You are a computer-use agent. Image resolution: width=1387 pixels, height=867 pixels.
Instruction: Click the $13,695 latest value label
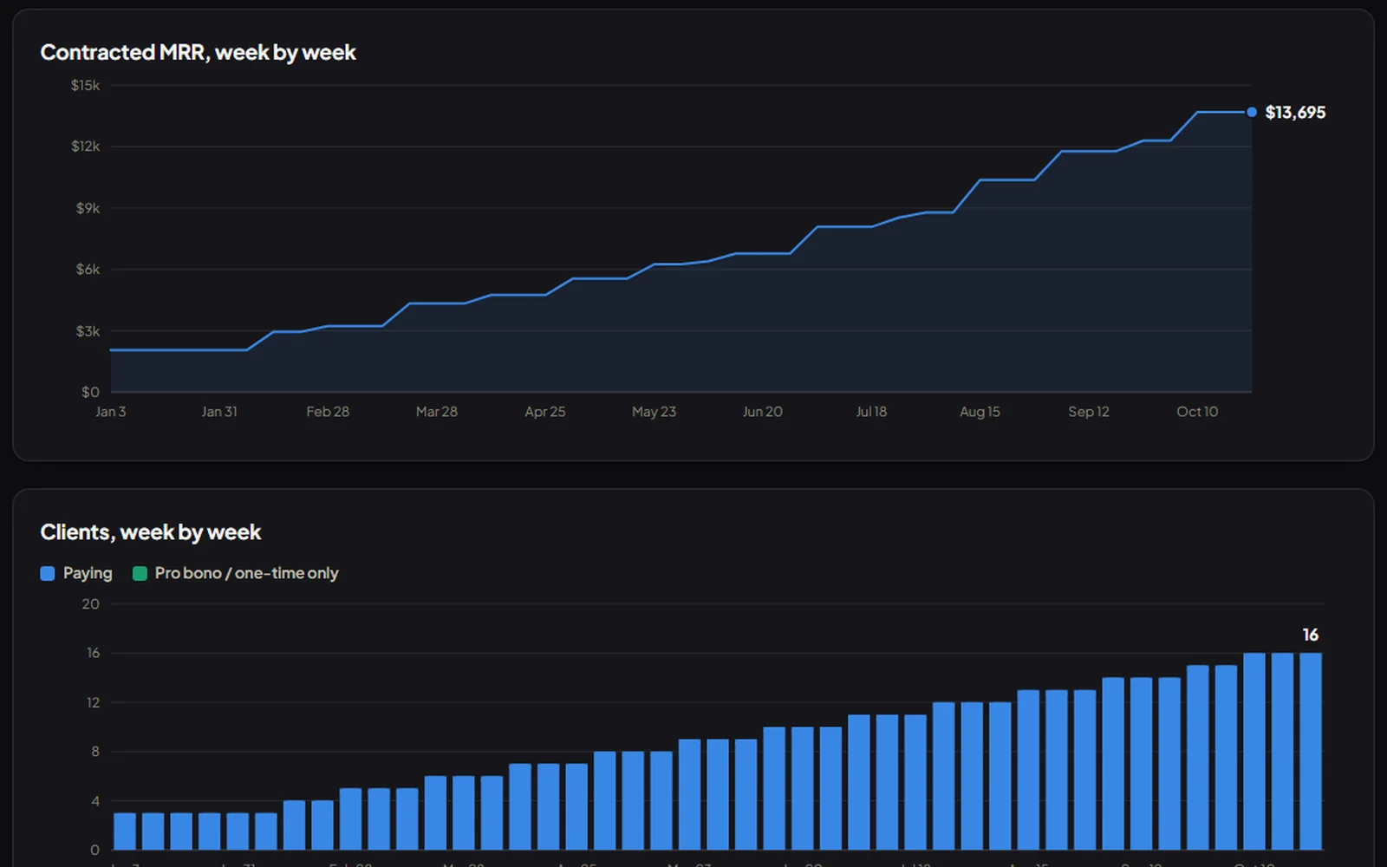[1295, 113]
